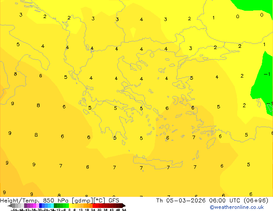Click the dark blue legend swatch above -30
This screenshot has height=211, width=273.
point(40,205)
